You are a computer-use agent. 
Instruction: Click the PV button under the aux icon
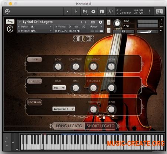161,30
